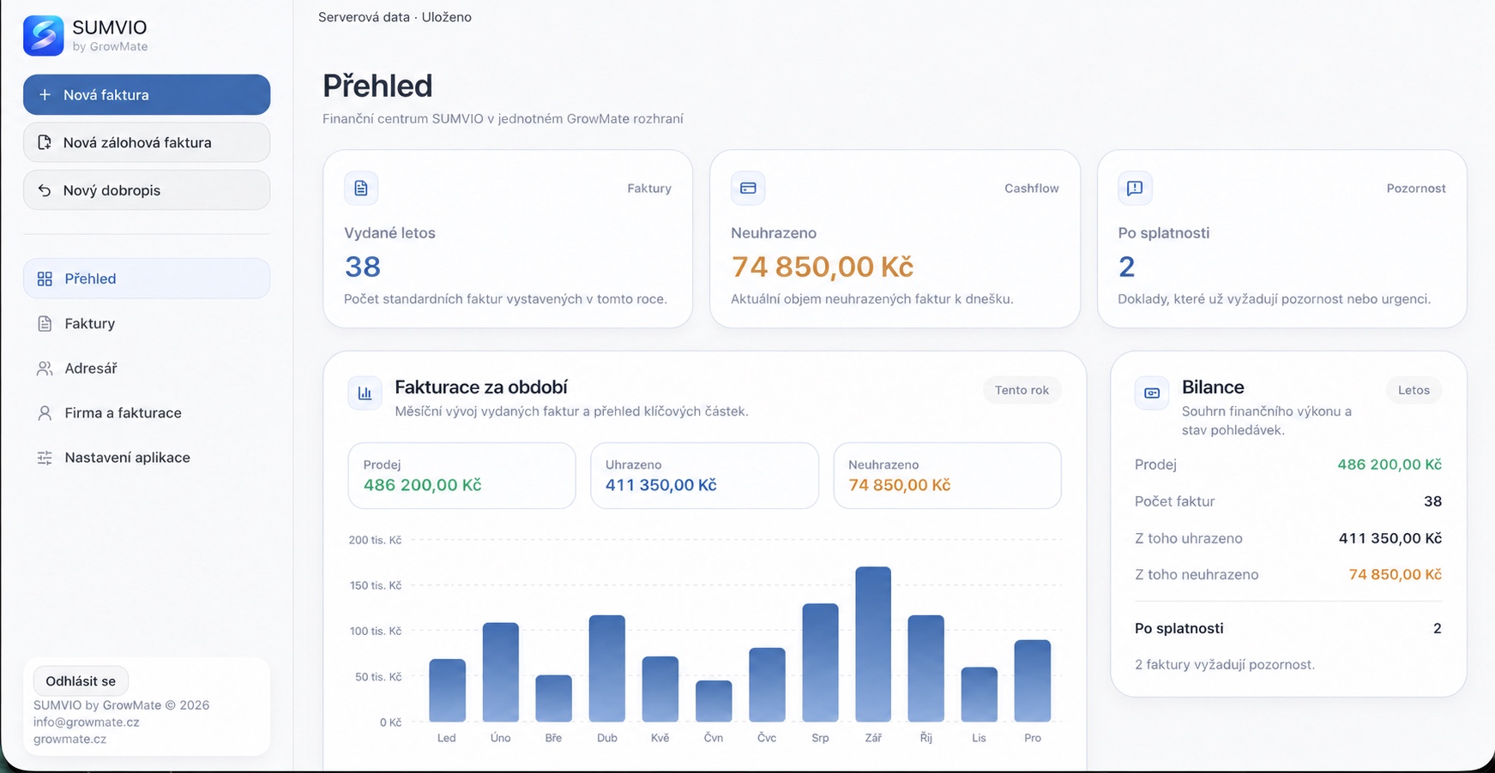Screen dimensions: 1495x773
Task: Click the card icon in Neuhrazeno cashflow card
Action: click(x=748, y=188)
